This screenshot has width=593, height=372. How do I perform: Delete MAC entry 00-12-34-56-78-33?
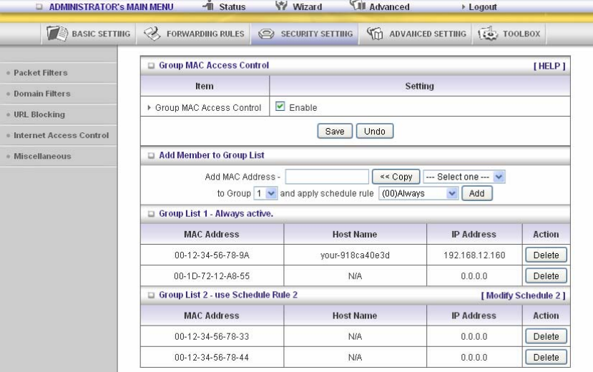tap(546, 336)
